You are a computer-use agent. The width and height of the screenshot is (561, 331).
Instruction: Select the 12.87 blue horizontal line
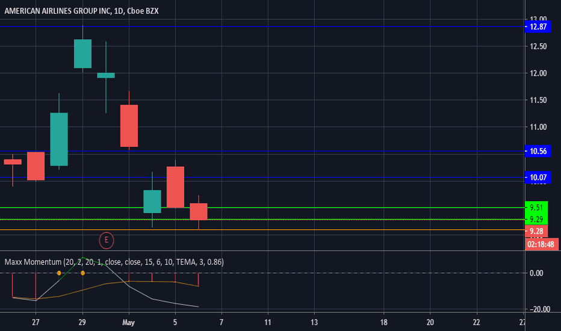262,26
